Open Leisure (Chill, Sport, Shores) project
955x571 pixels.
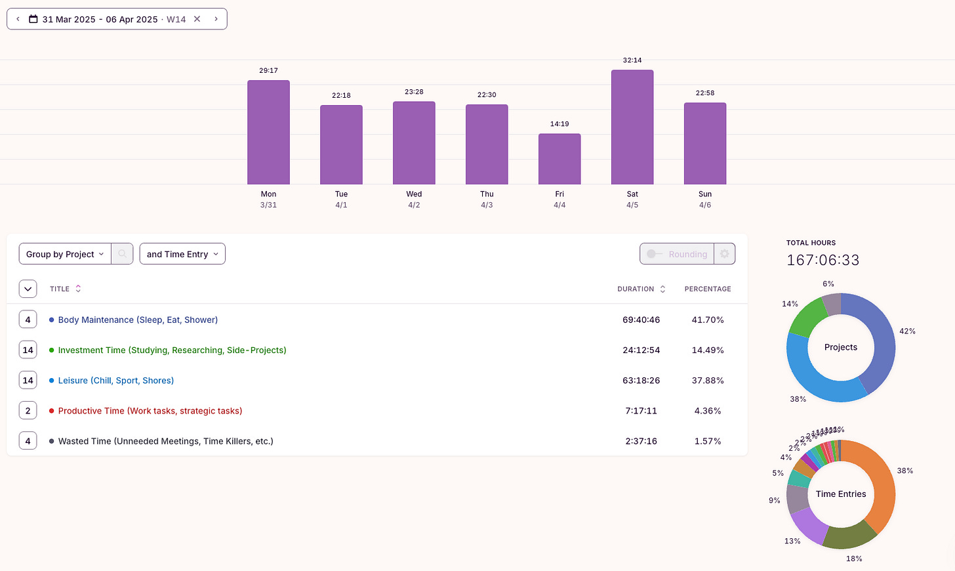[x=116, y=381]
